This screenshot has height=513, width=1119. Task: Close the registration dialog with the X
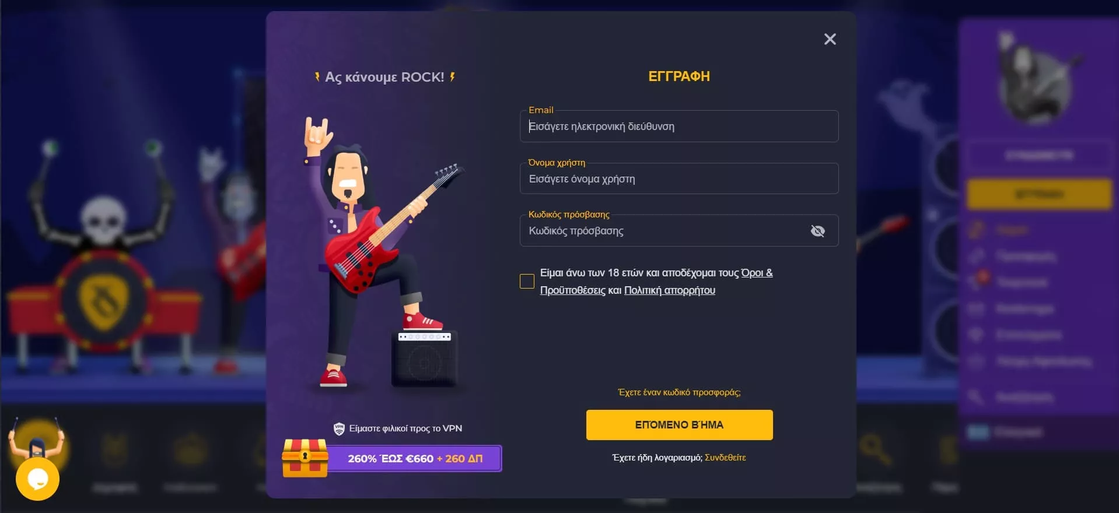(x=830, y=39)
